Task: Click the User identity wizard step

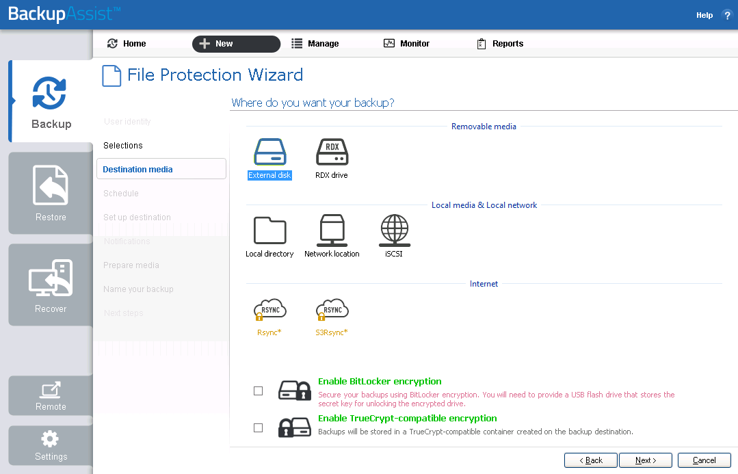Action: [x=127, y=122]
